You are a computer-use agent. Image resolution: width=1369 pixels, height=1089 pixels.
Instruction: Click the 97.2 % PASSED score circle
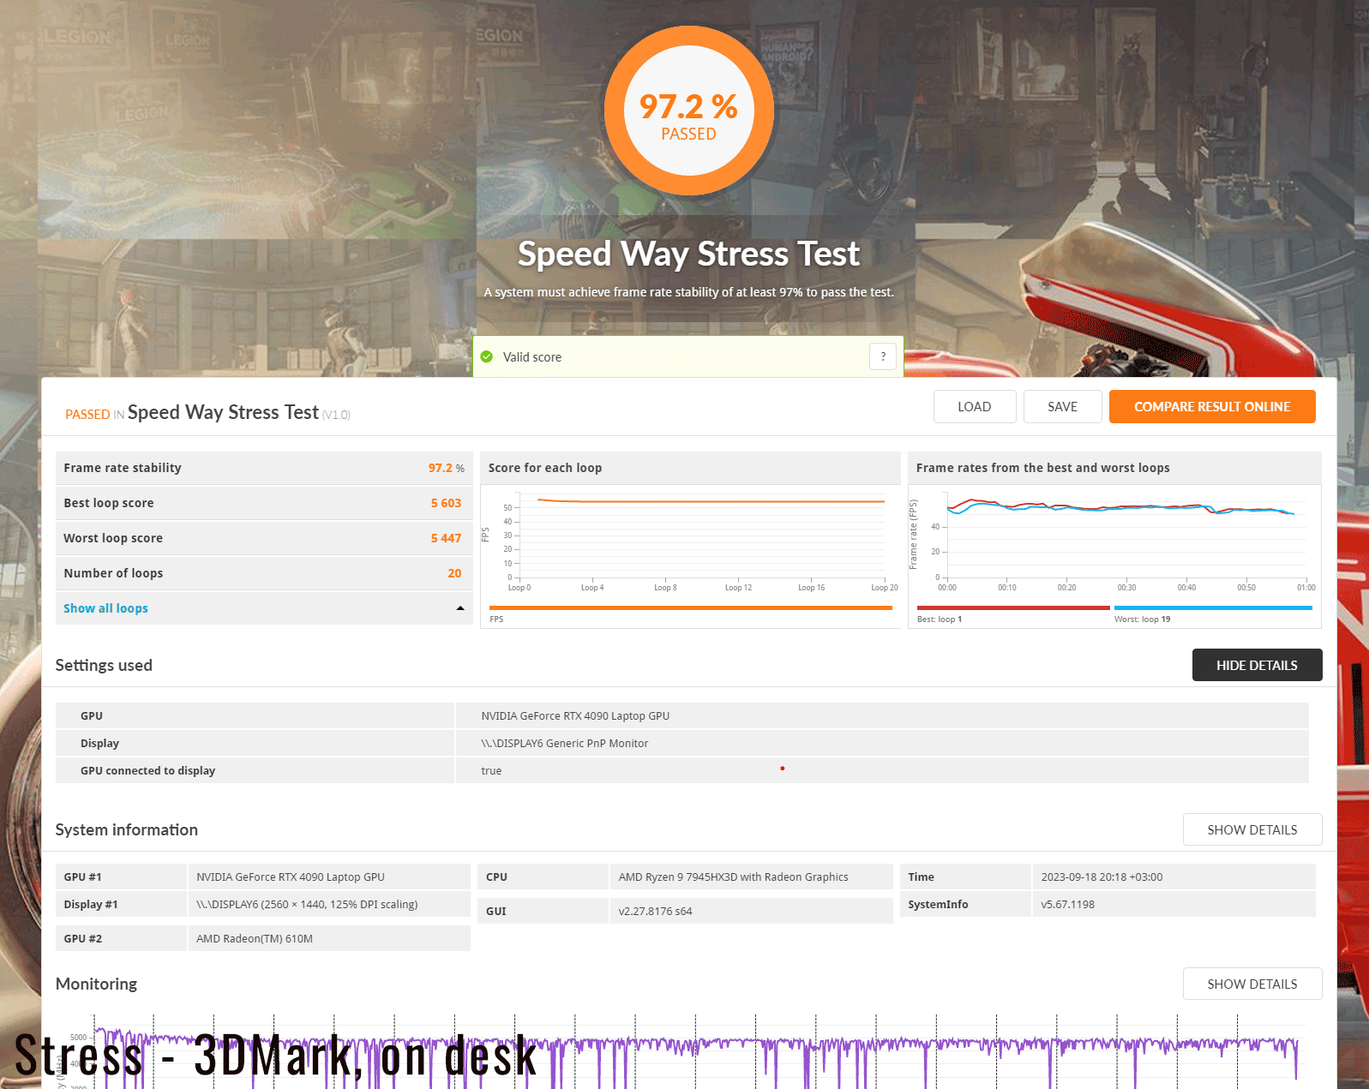click(689, 111)
